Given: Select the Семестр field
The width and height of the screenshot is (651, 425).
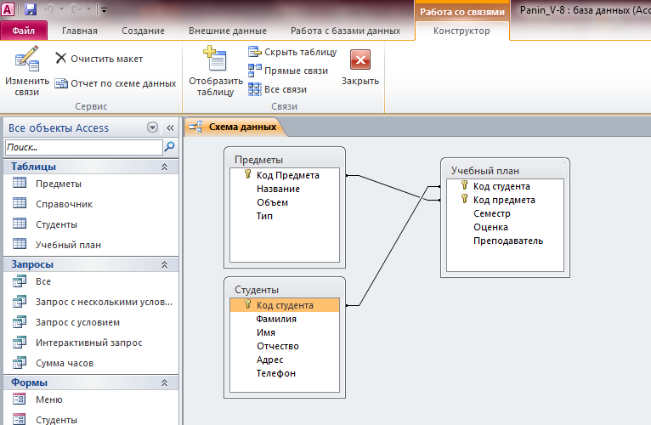Looking at the screenshot, I should click(505, 213).
